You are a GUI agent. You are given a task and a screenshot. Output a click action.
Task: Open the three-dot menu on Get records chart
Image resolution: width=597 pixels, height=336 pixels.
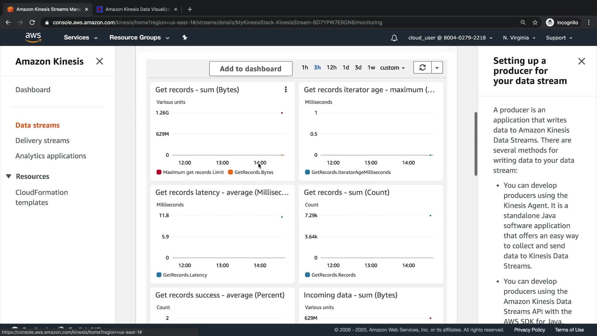click(285, 90)
